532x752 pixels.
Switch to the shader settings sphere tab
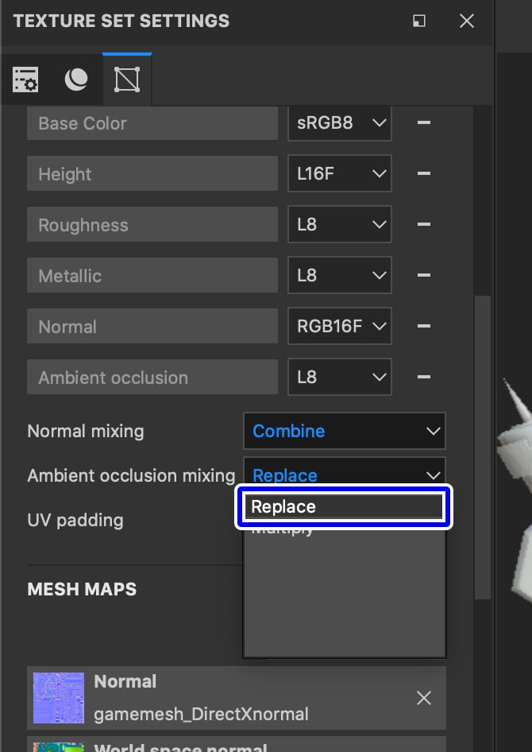pyautogui.click(x=75, y=79)
